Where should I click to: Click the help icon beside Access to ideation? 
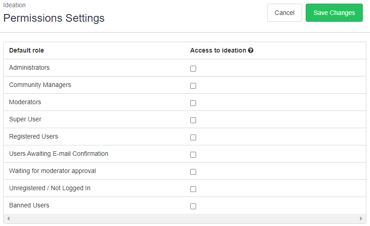[250, 50]
